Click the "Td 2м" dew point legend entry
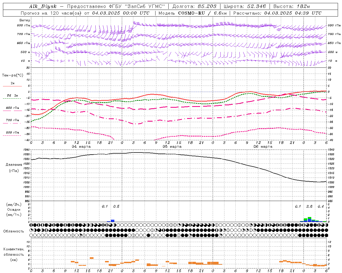The height and width of the screenshot is (273, 342). 12,95
